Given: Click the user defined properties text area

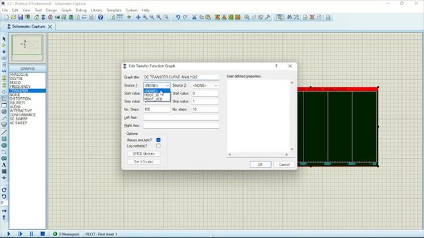Looking at the screenshot, I should point(258,116).
